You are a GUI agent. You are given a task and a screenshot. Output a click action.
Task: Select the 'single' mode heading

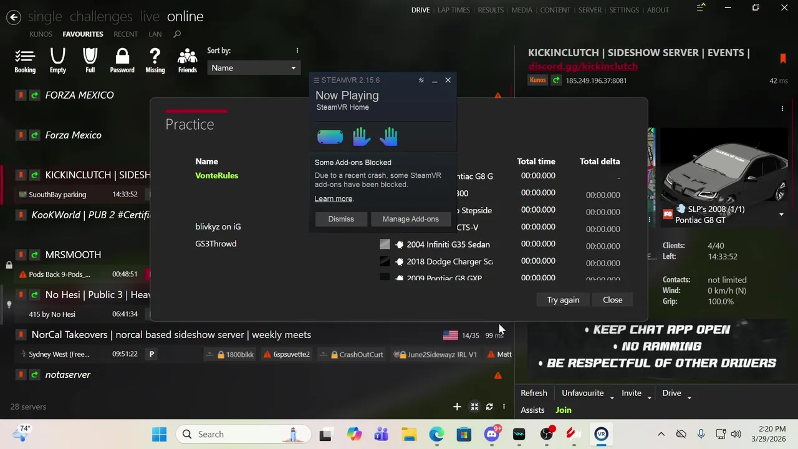[44, 17]
